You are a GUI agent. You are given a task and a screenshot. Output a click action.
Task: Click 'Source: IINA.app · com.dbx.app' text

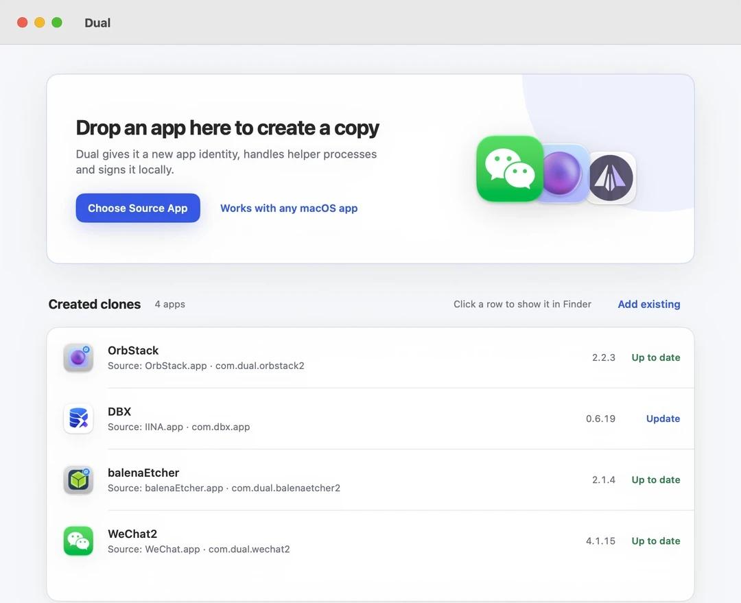tap(178, 427)
